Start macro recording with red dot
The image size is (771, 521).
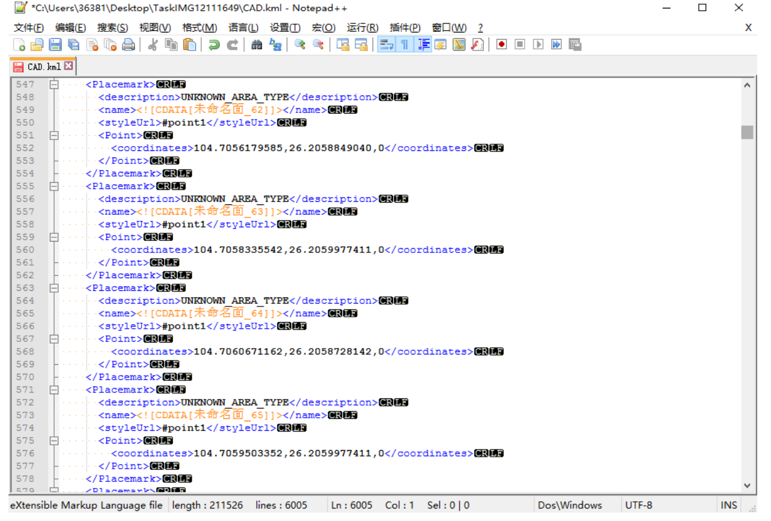click(502, 44)
